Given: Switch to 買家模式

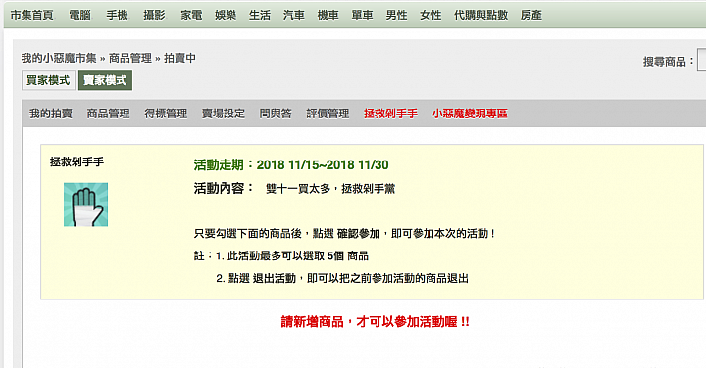Looking at the screenshot, I should pos(48,80).
